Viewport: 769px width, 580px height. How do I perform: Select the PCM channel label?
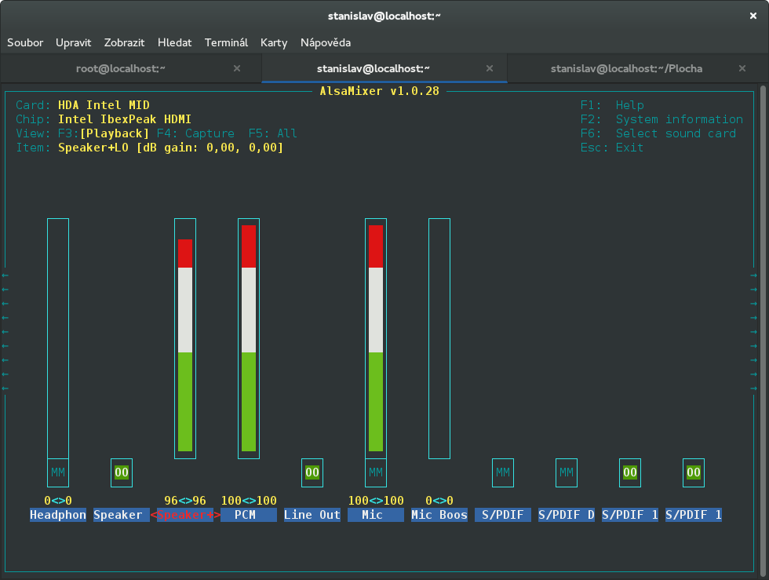click(x=249, y=515)
